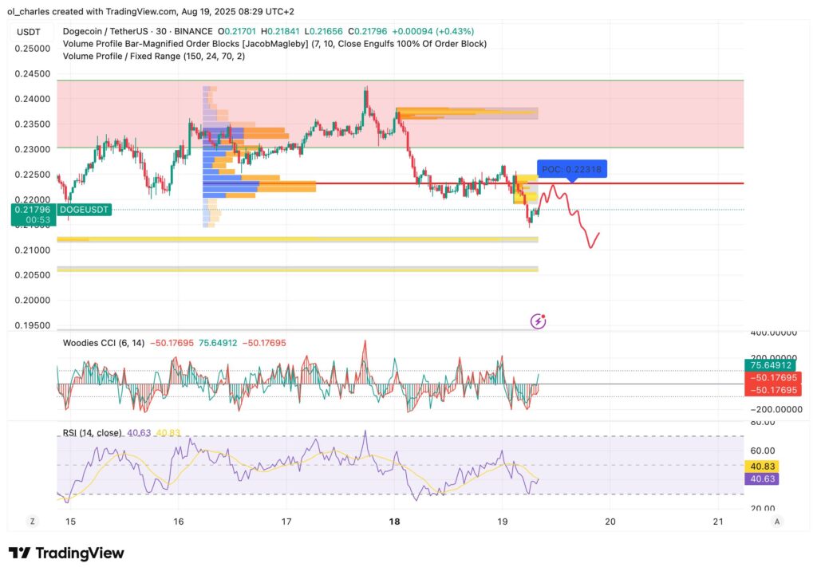Click the blue POC: 0.22318 callout
The height and width of the screenshot is (575, 817).
point(571,168)
